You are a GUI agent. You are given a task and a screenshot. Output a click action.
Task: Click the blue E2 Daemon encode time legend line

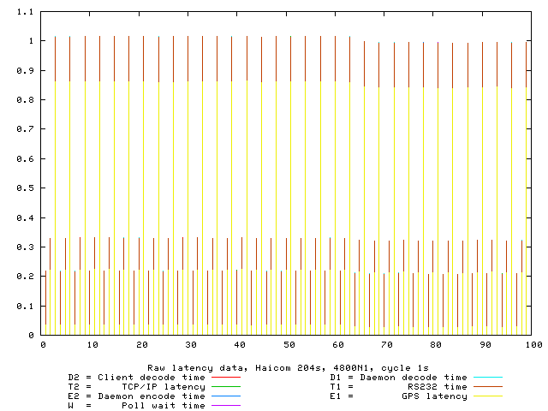226,396
